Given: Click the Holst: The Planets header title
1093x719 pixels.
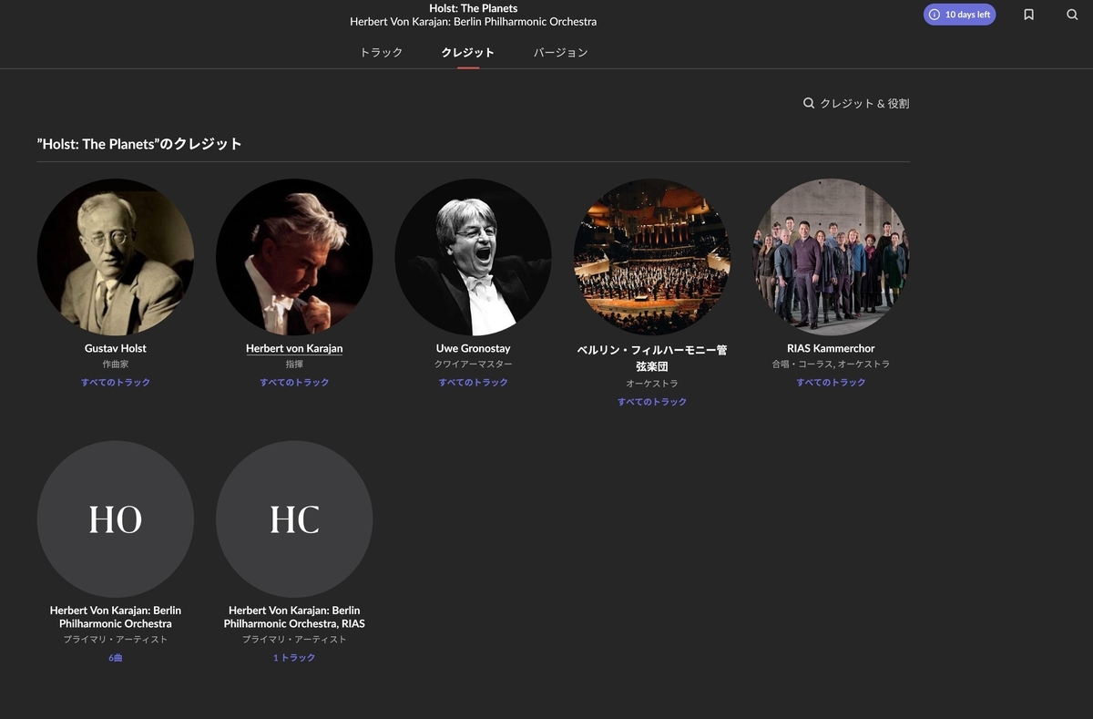Looking at the screenshot, I should click(x=474, y=8).
